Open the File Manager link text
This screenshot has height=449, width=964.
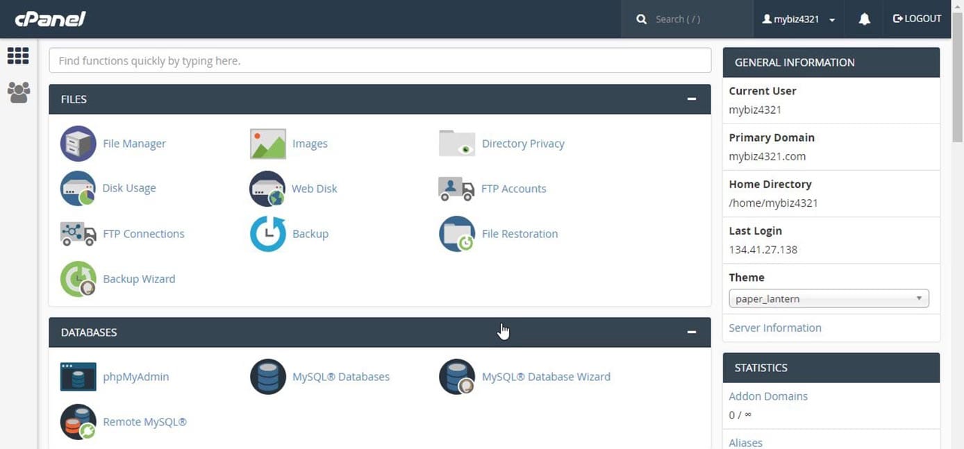point(134,144)
